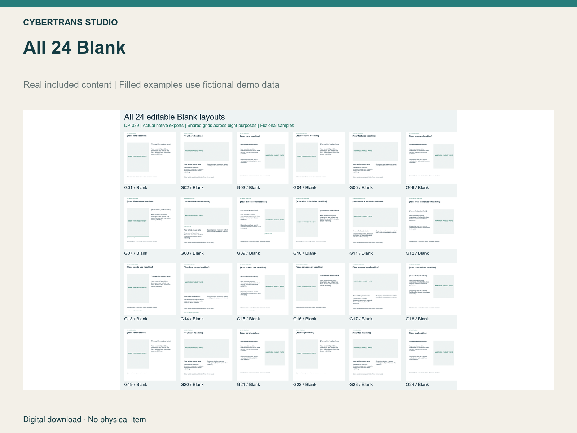This screenshot has height=433, width=577.
Task: Click the 'G08 / Blank' caption label
Action: tap(192, 253)
